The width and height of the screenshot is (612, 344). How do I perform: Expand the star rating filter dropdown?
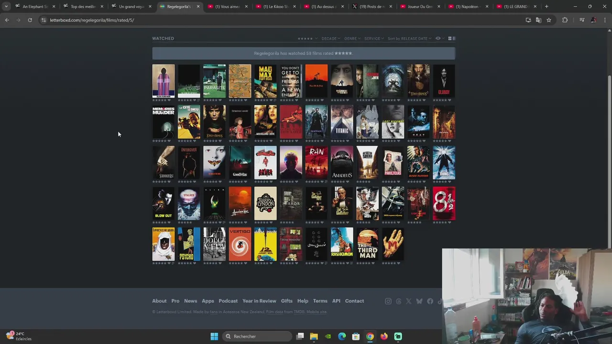tap(306, 38)
